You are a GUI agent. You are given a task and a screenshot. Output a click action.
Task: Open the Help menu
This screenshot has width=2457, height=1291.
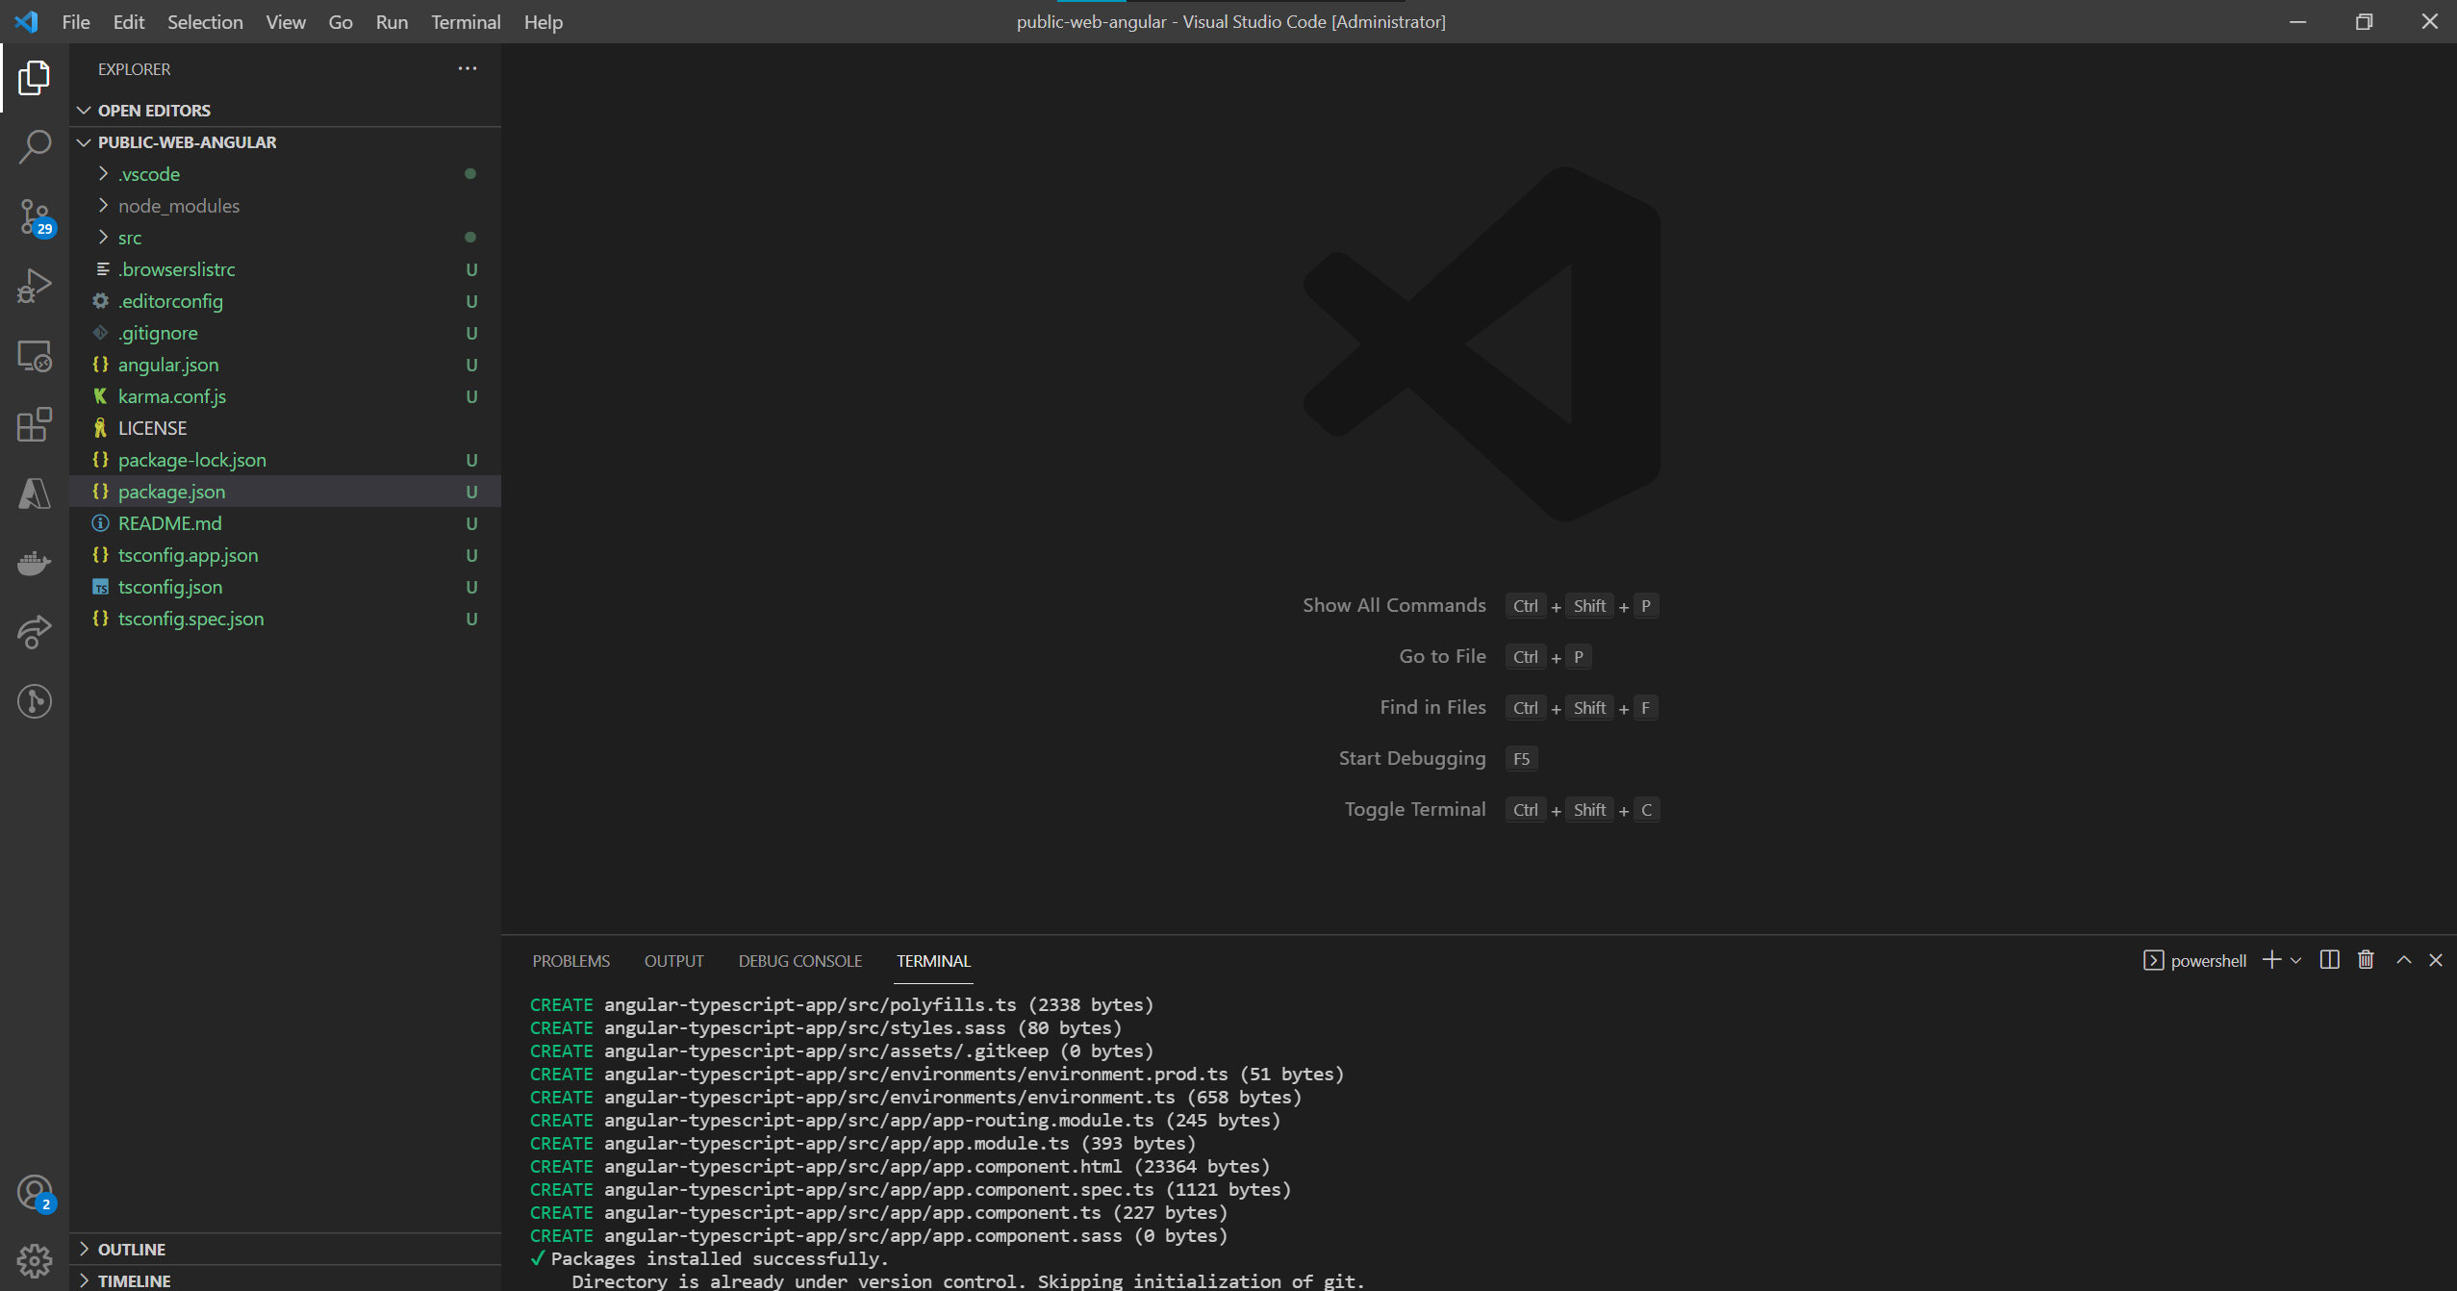(544, 21)
